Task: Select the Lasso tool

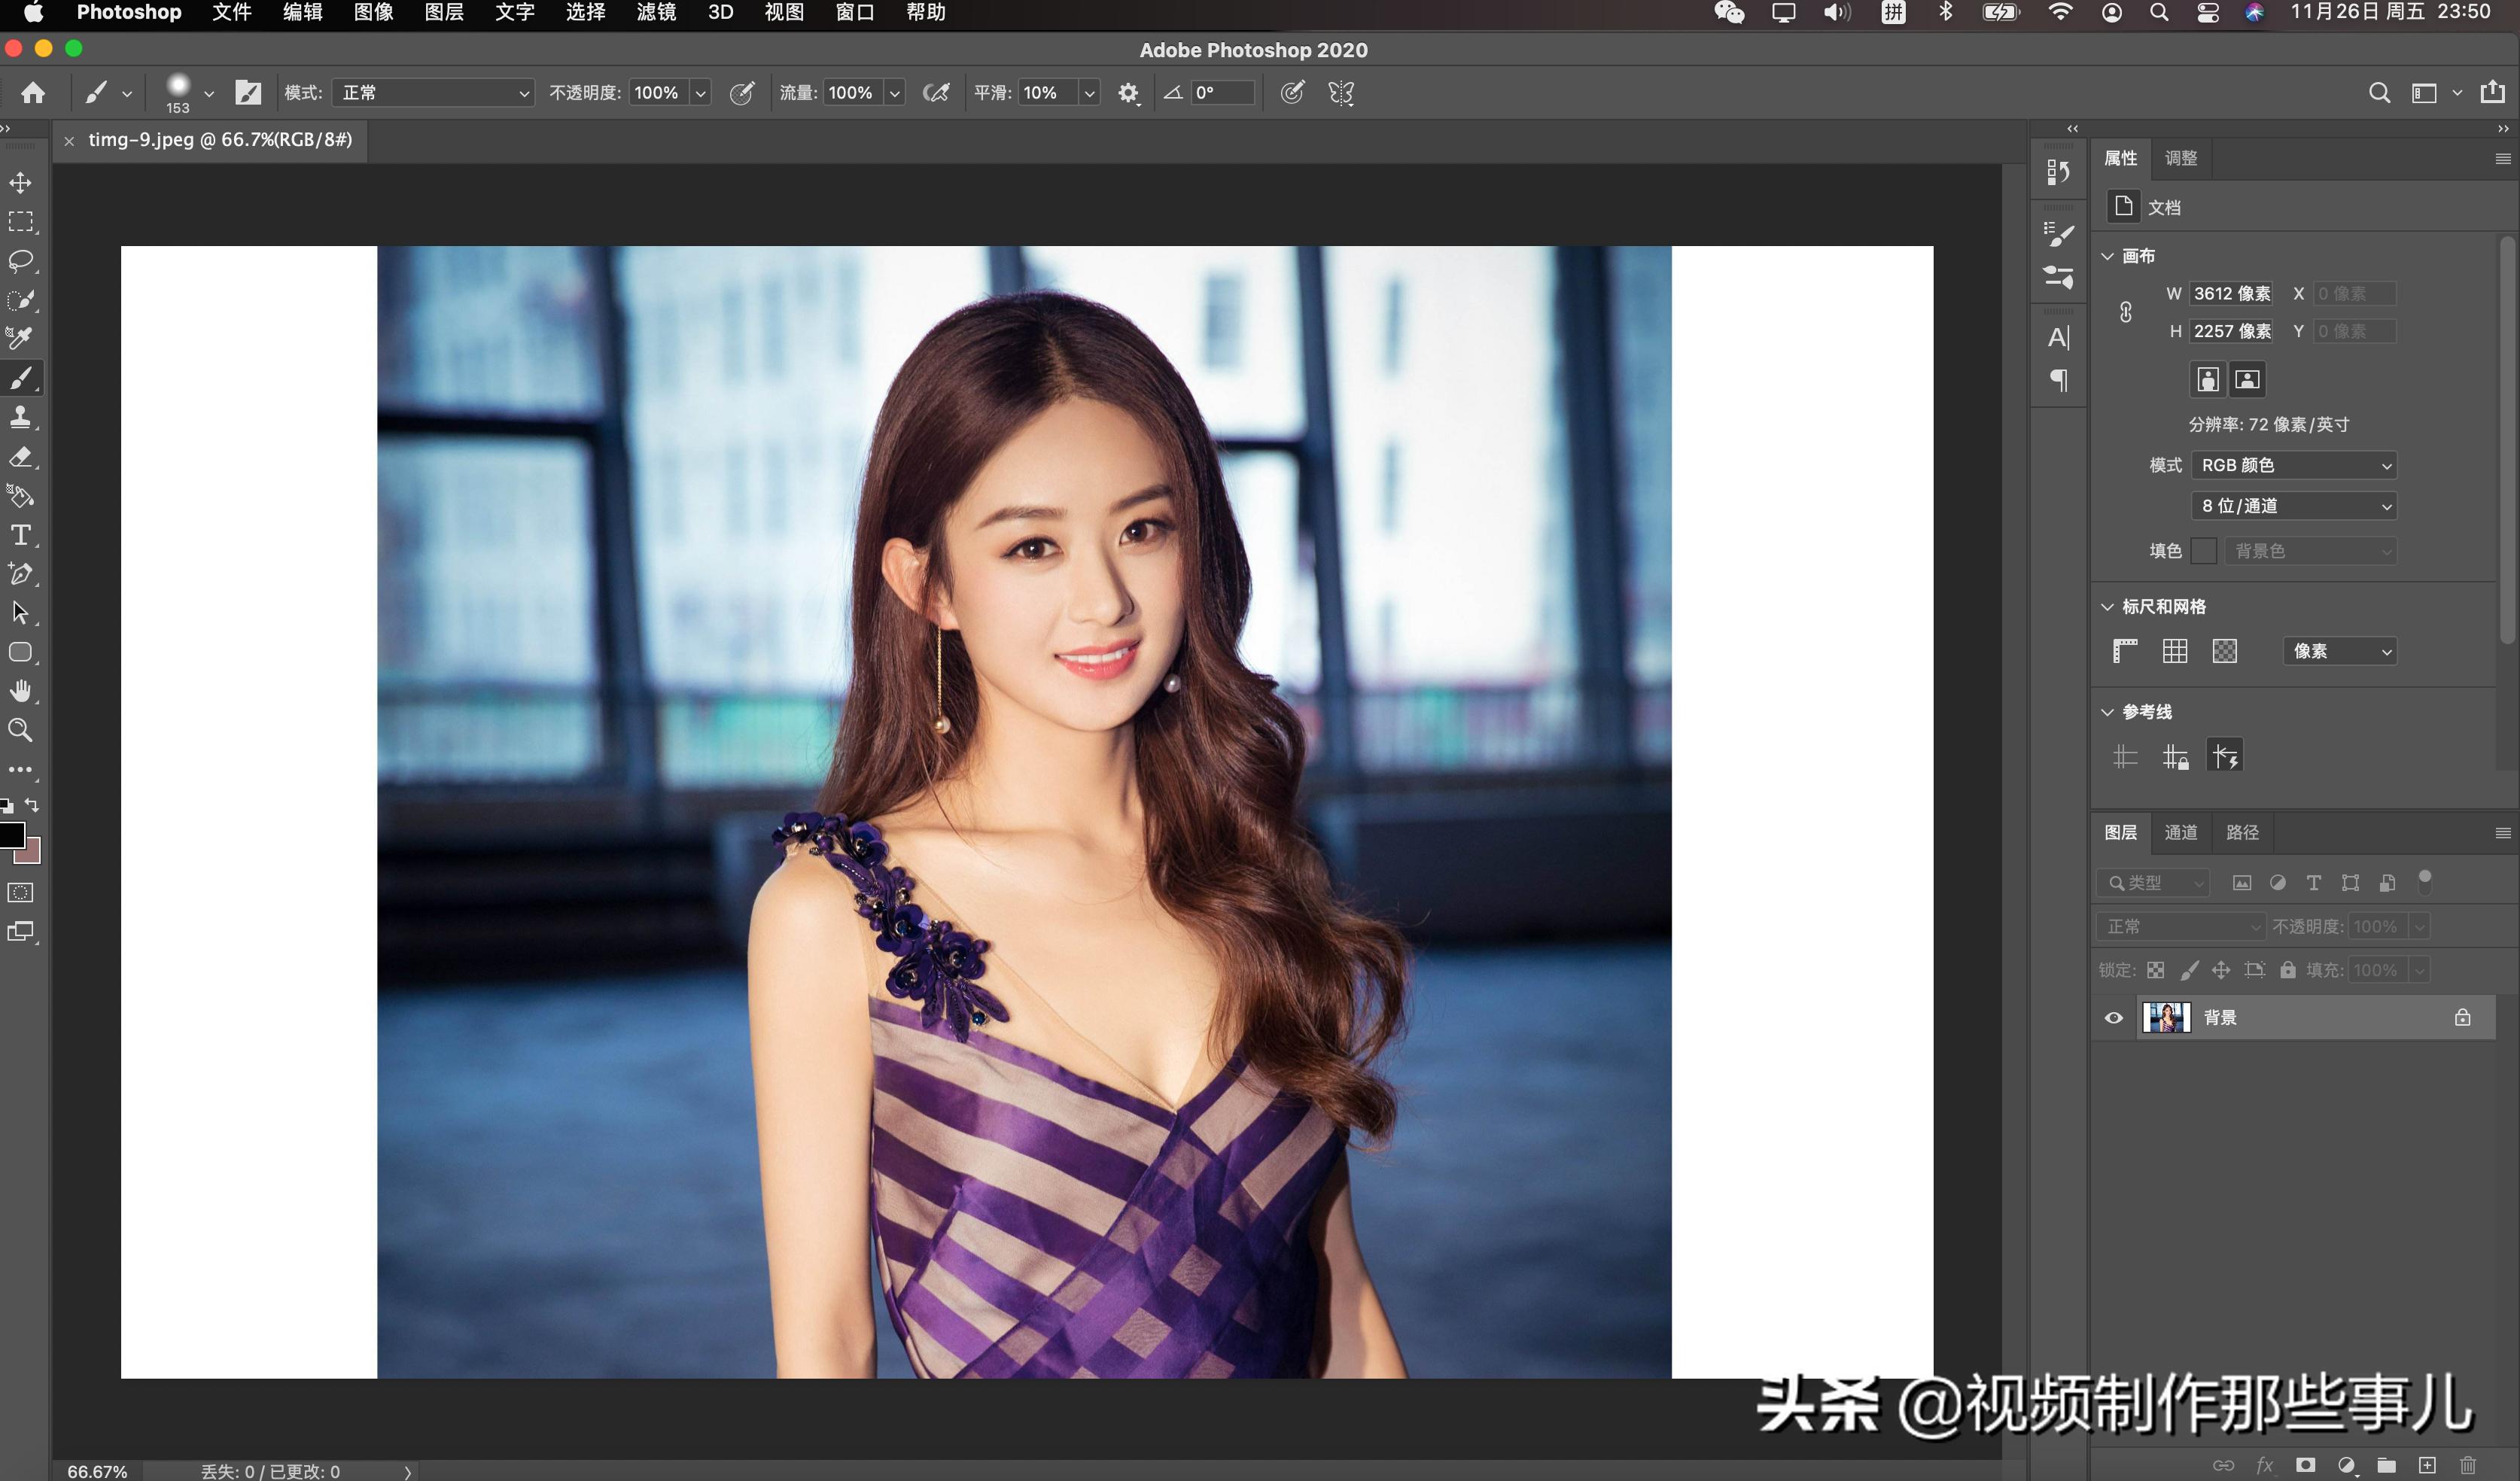Action: click(x=20, y=261)
